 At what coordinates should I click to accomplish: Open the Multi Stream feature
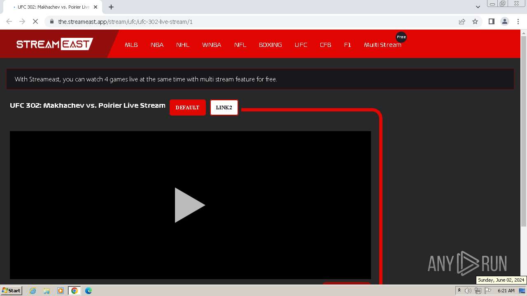click(382, 45)
